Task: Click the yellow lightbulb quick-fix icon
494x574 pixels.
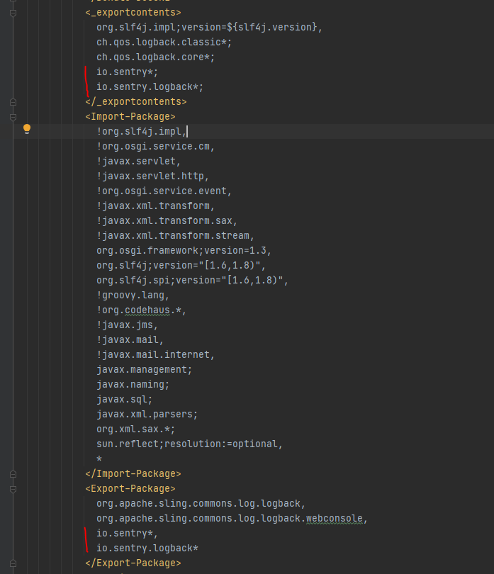Action: [x=27, y=129]
